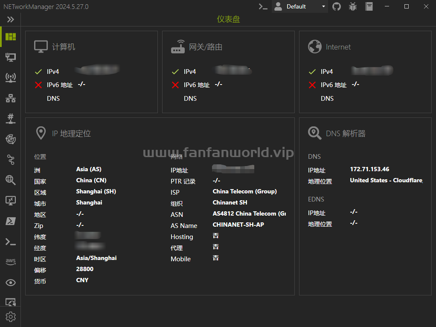Open the Ping Monitor radar icon
This screenshot has height=327, width=436.
click(11, 139)
